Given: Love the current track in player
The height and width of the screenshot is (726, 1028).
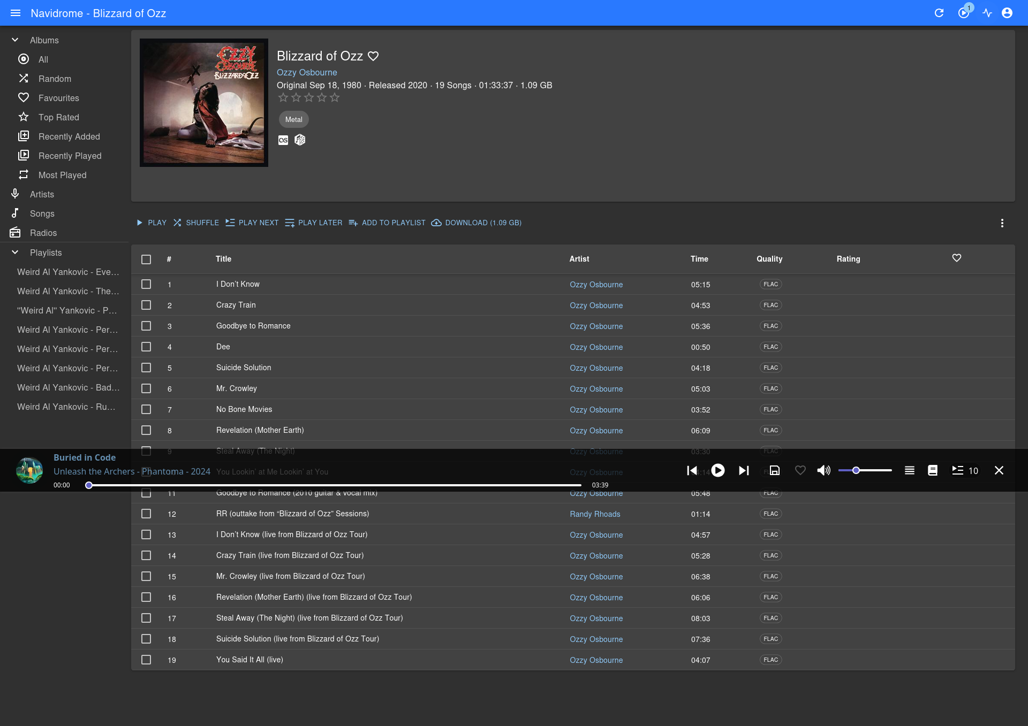Looking at the screenshot, I should [x=800, y=470].
